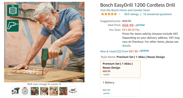Click Prime badge in Premium Set option
The image size is (183, 98).
point(106,75)
